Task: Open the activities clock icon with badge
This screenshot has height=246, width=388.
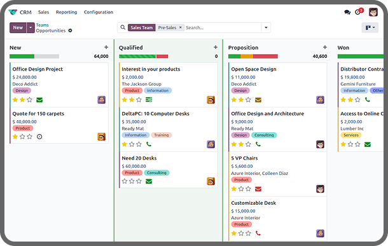Action: [x=359, y=11]
